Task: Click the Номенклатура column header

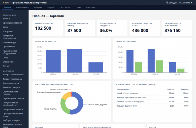Action: tap(123, 89)
